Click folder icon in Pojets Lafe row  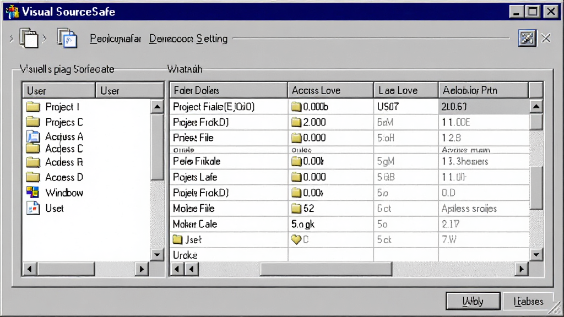coord(296,177)
